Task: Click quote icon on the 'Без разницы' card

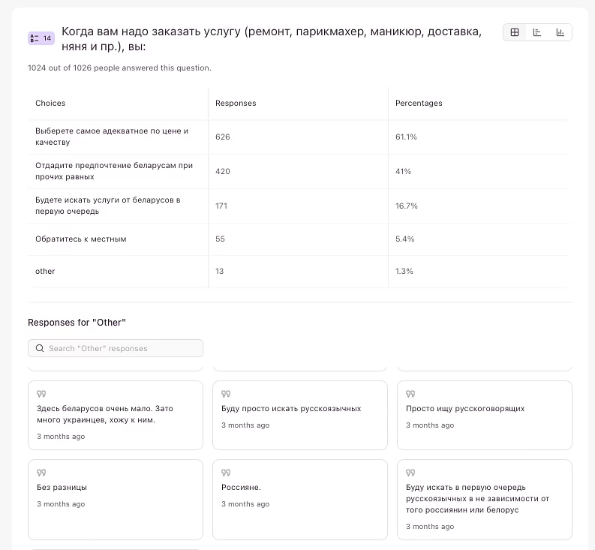Action: coord(41,473)
